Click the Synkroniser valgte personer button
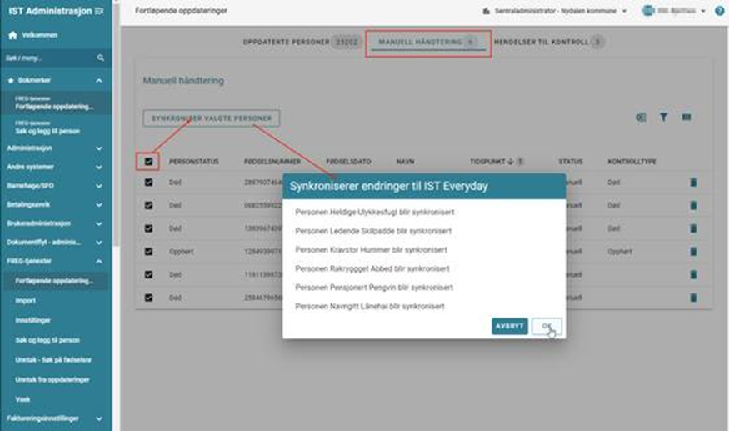The image size is (729, 431). click(x=211, y=118)
